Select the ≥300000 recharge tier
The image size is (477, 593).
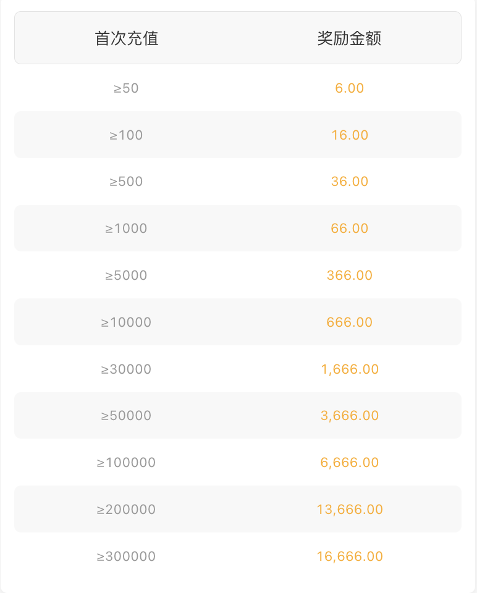coord(126,557)
